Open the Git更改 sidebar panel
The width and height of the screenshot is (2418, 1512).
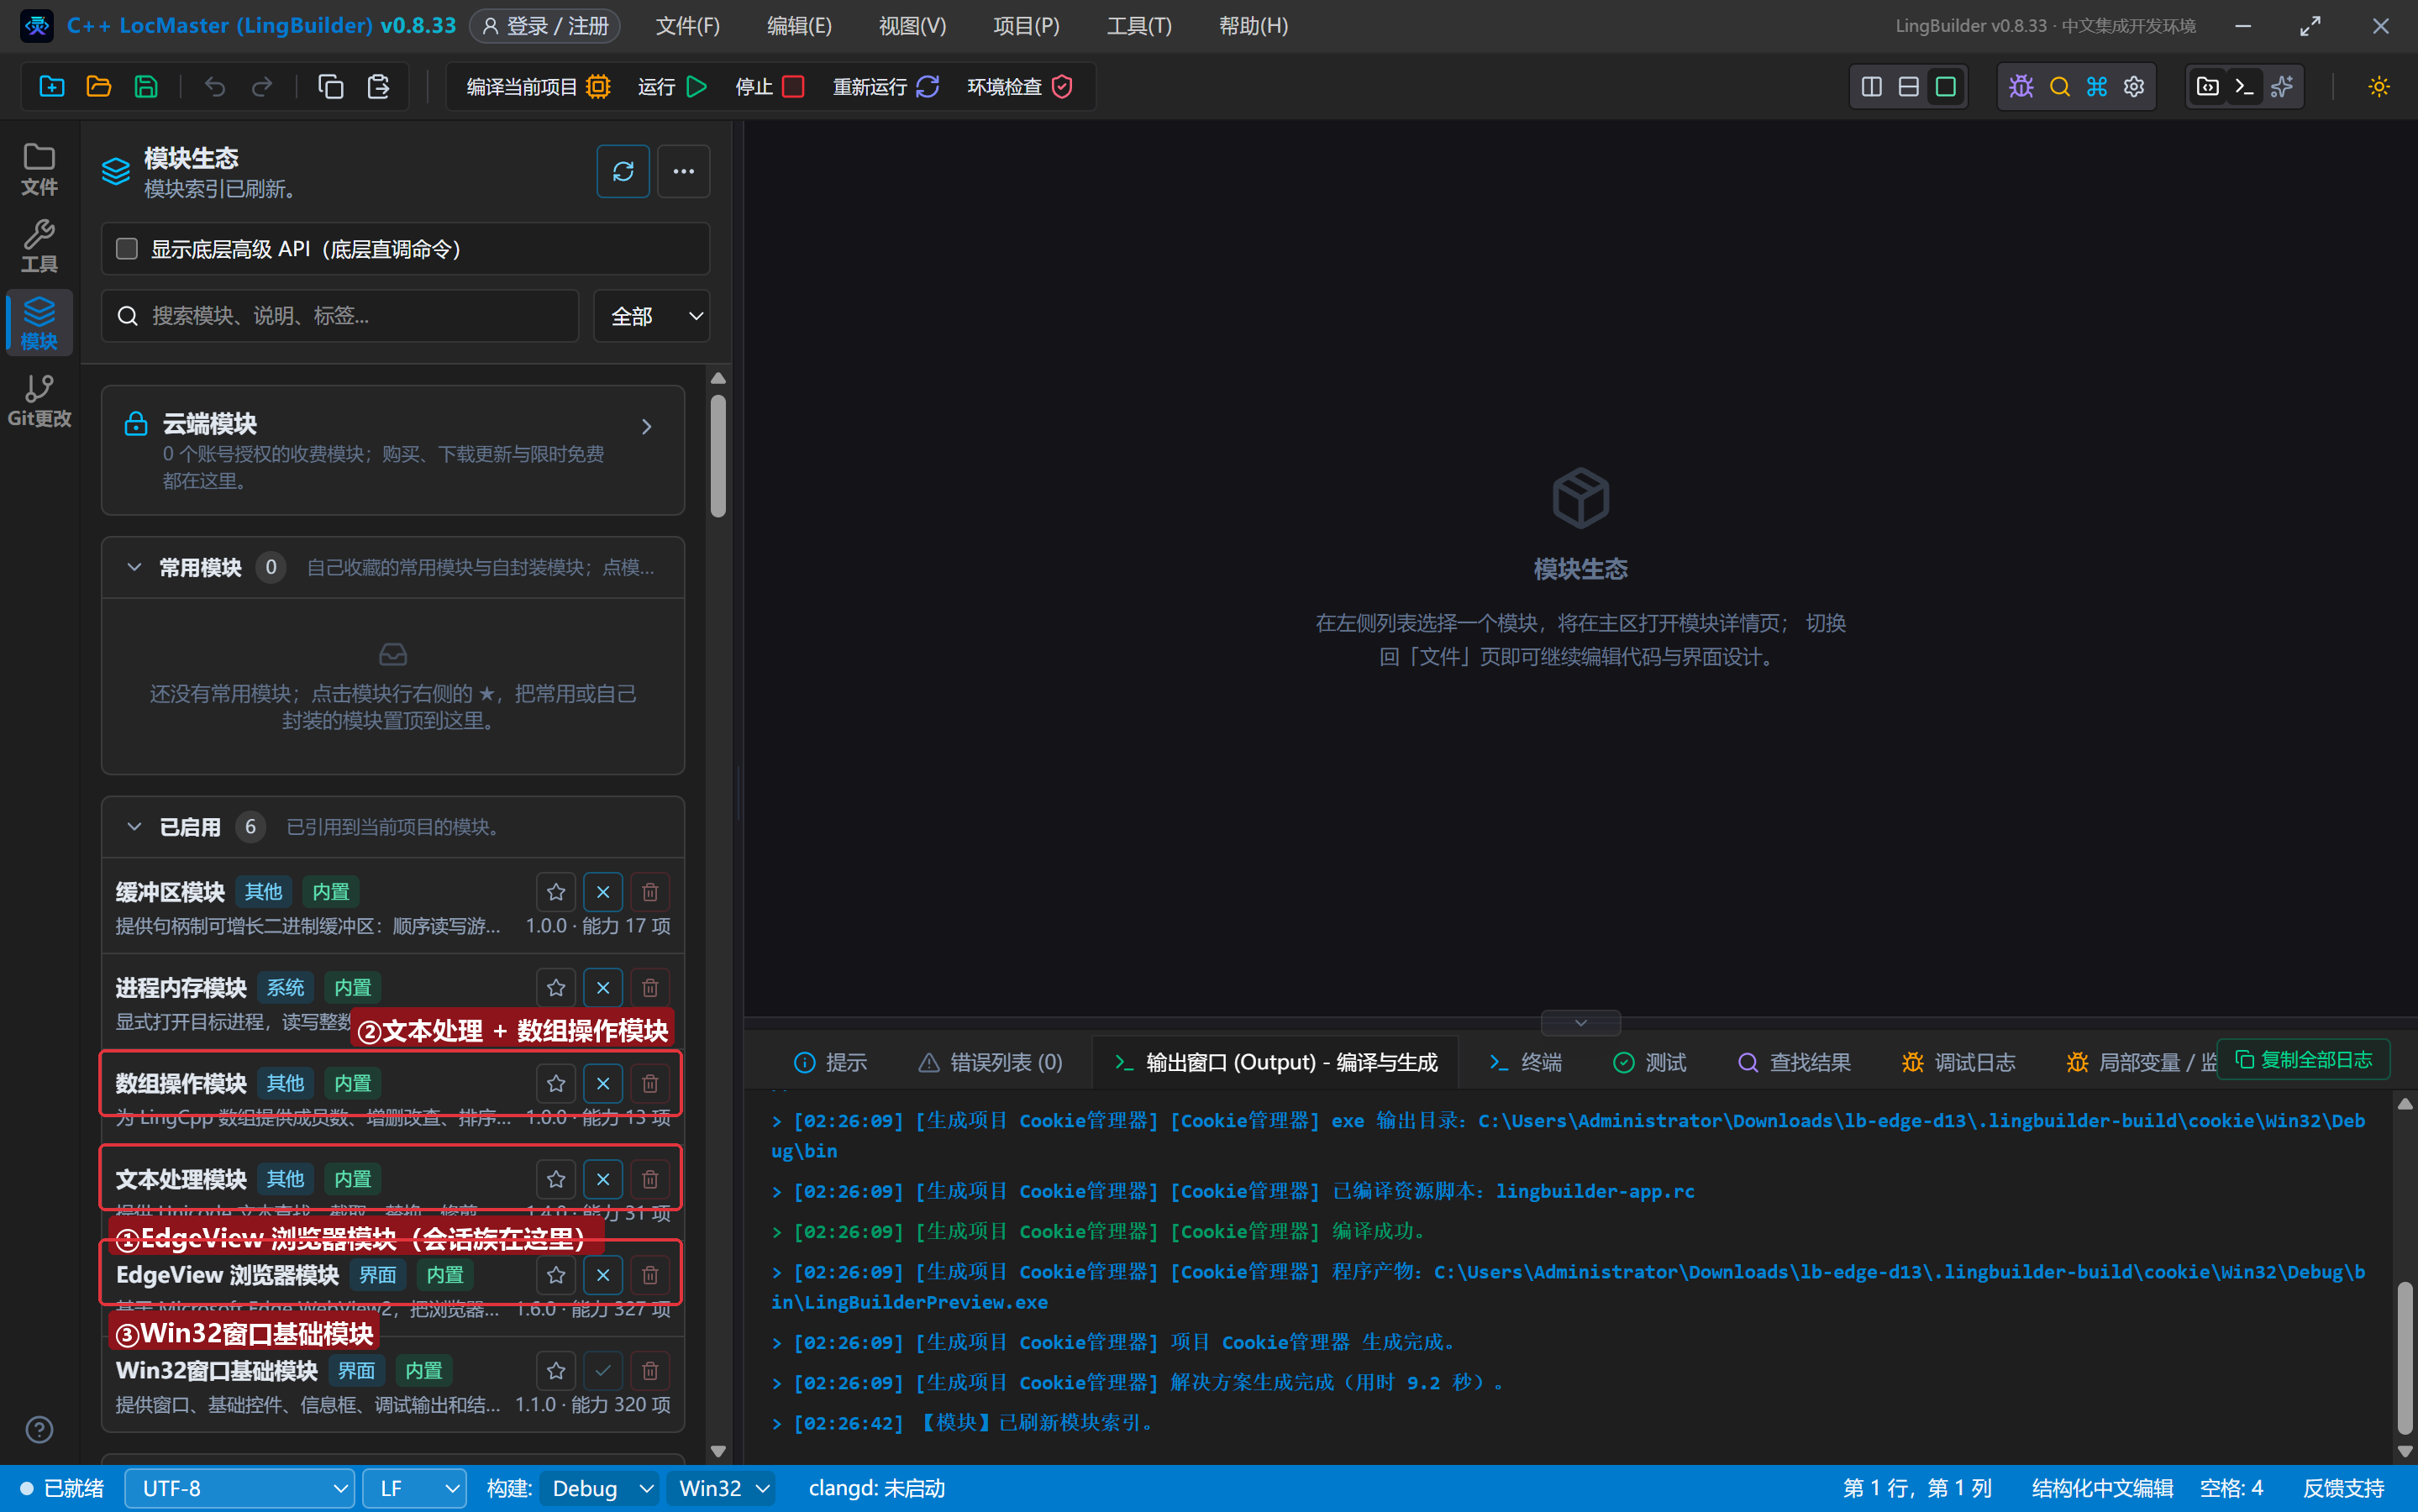coord(39,401)
